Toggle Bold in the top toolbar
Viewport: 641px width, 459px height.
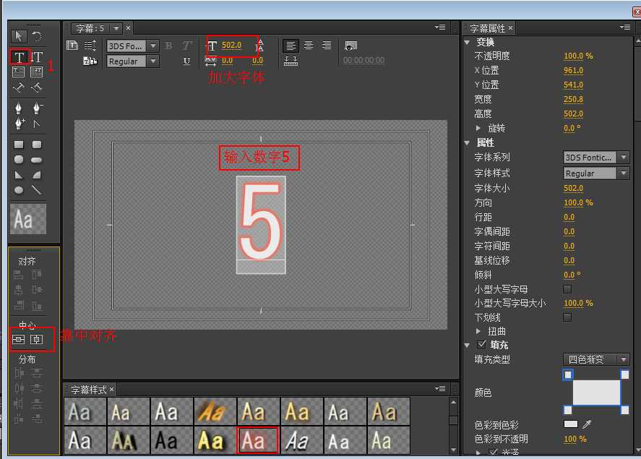tap(168, 46)
